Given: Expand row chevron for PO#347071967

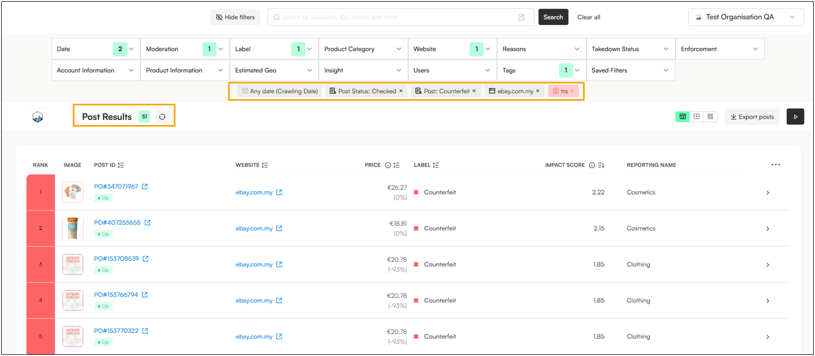Looking at the screenshot, I should pos(768,193).
